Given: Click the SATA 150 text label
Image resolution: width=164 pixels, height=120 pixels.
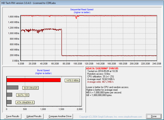Looking at the screenshot, I should (x=23, y=95).
